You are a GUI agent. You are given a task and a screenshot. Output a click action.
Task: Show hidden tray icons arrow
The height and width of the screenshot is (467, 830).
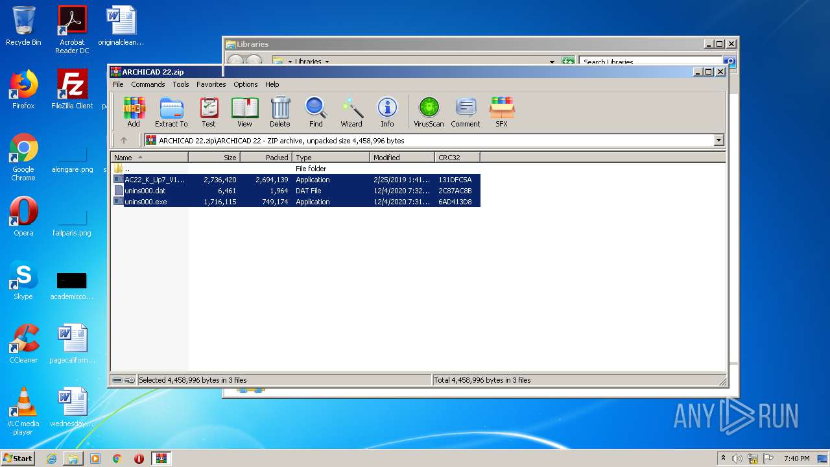(x=723, y=459)
